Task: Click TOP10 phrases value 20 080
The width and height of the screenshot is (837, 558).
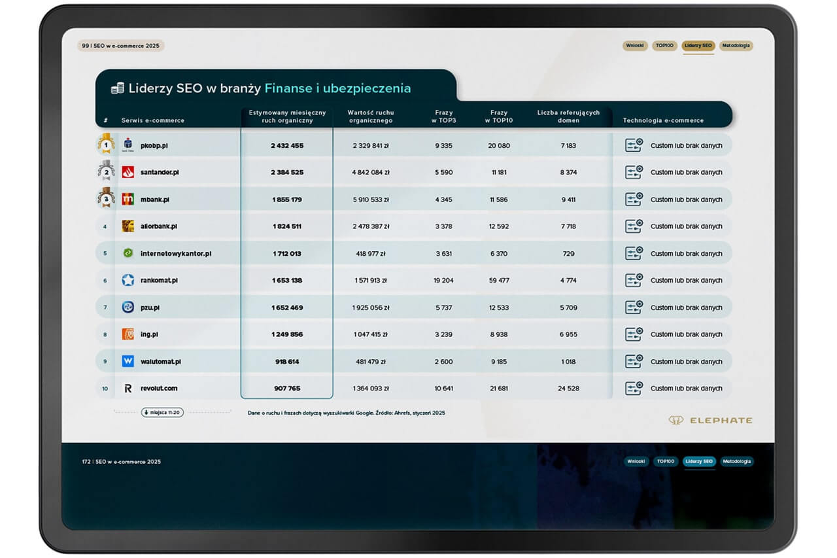Action: point(498,145)
